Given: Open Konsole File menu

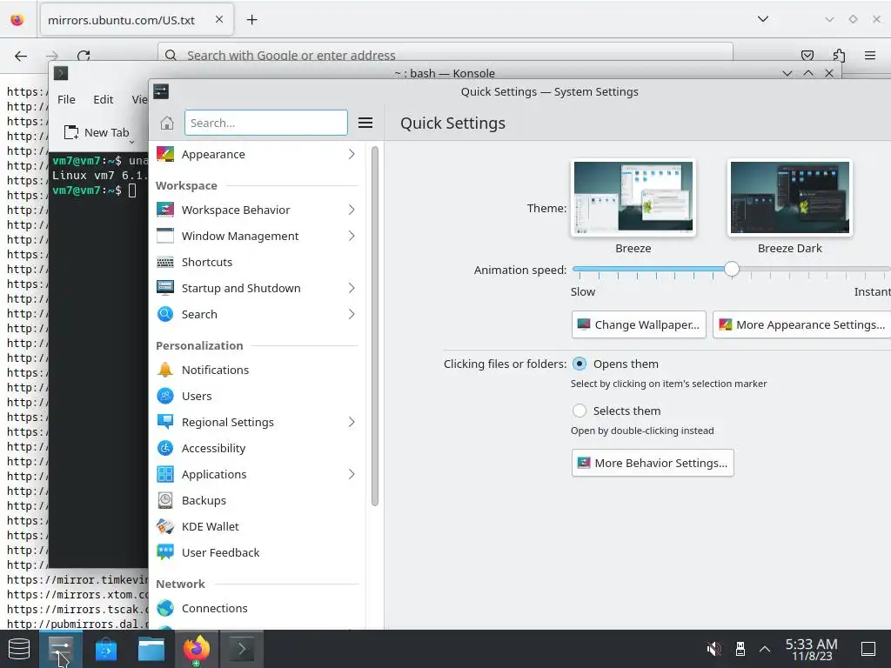Looking at the screenshot, I should pyautogui.click(x=66, y=99).
